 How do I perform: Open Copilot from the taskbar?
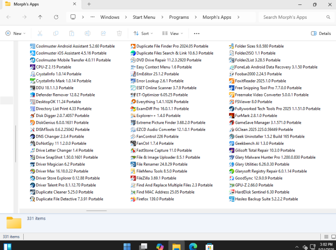point(160,246)
